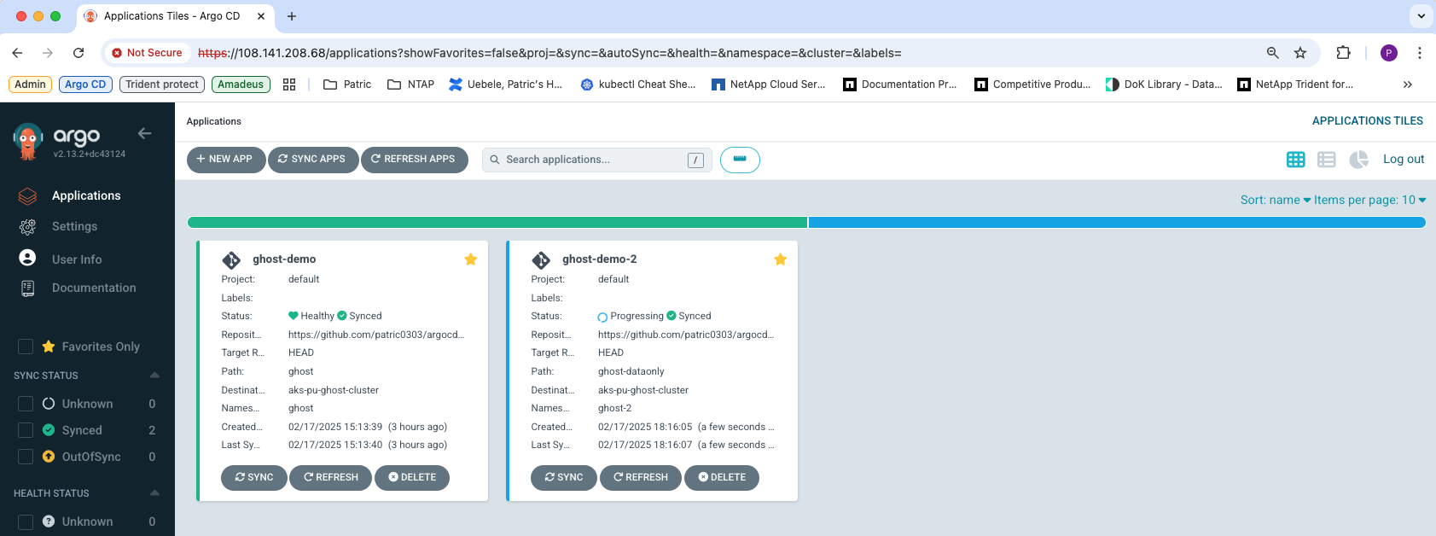The image size is (1436, 536).
Task: Check the Synced sync status filter
Action: point(26,430)
